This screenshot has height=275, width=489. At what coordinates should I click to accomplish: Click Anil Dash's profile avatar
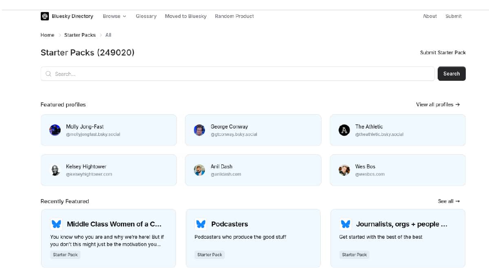point(199,170)
